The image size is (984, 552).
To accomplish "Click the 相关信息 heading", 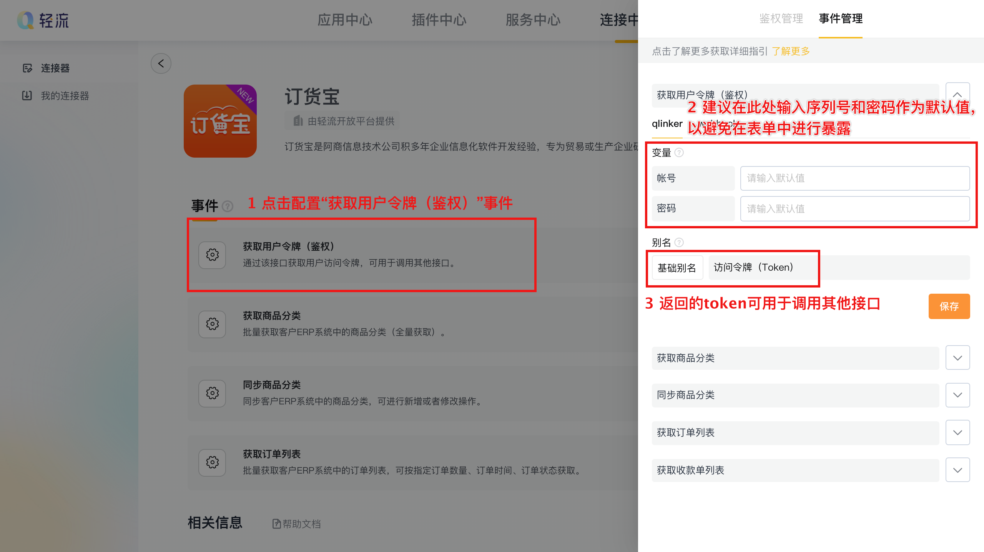I will tap(215, 523).
